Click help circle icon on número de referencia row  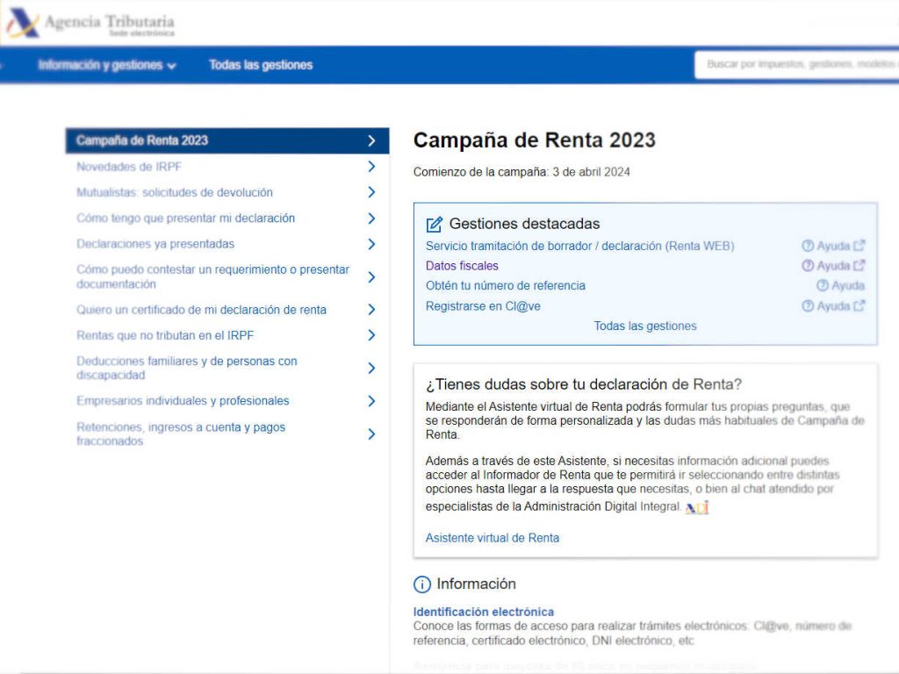822,285
